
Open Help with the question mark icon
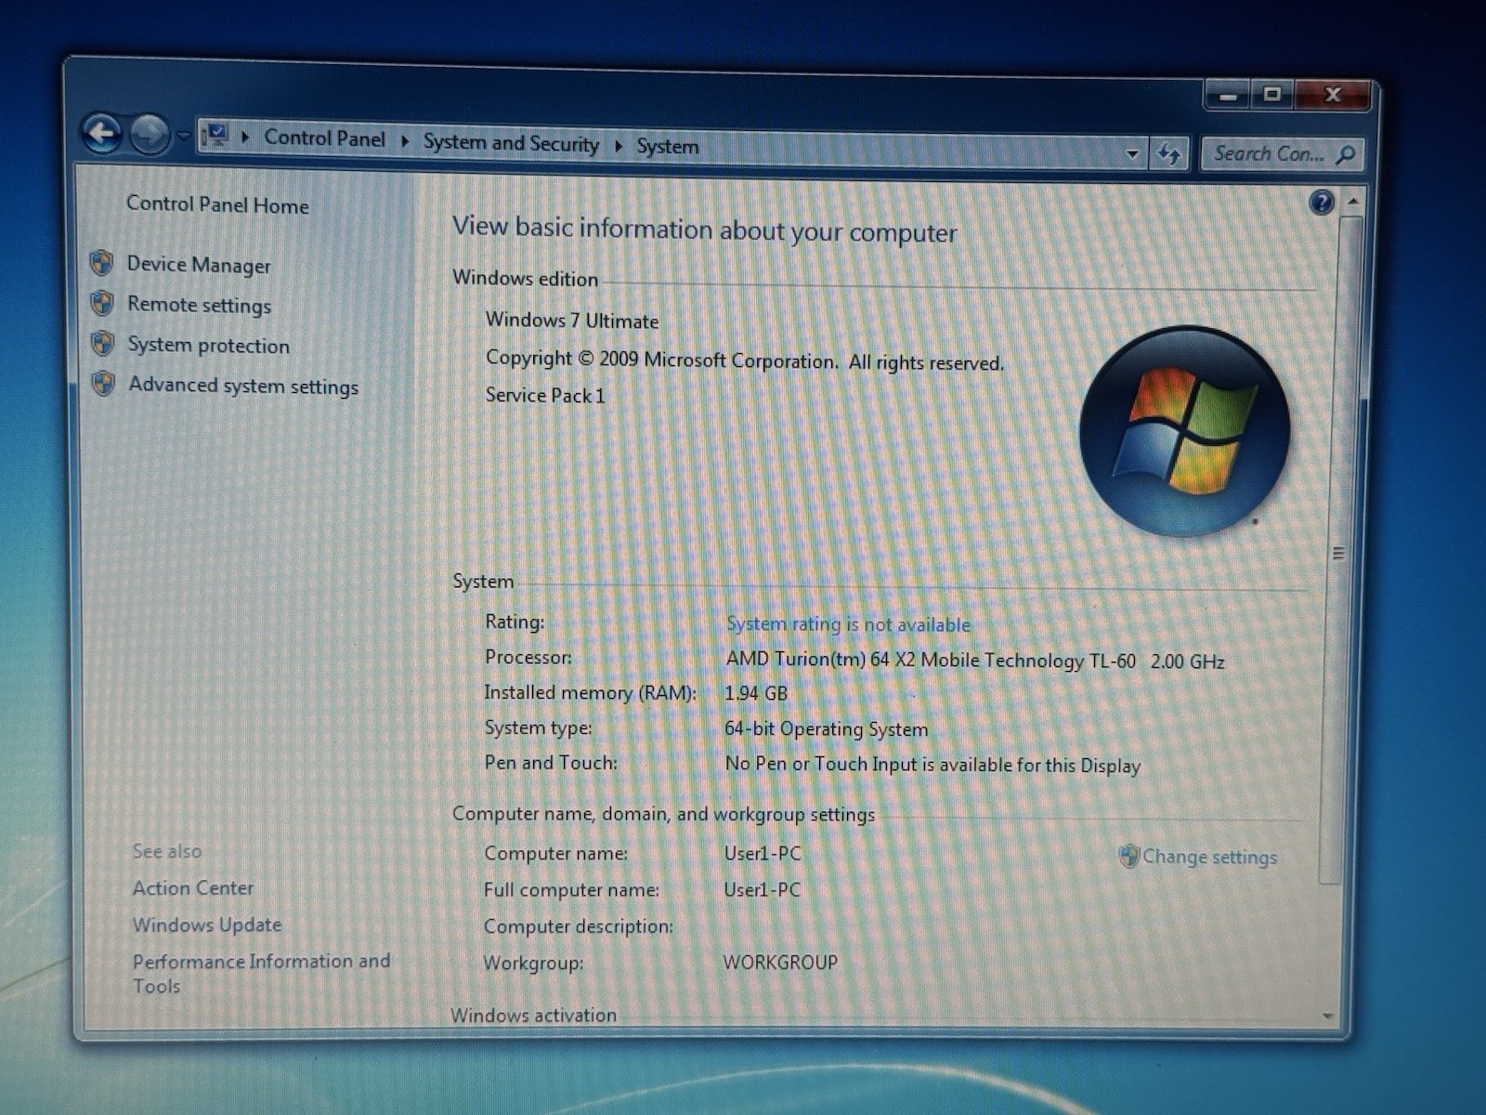click(x=1321, y=202)
